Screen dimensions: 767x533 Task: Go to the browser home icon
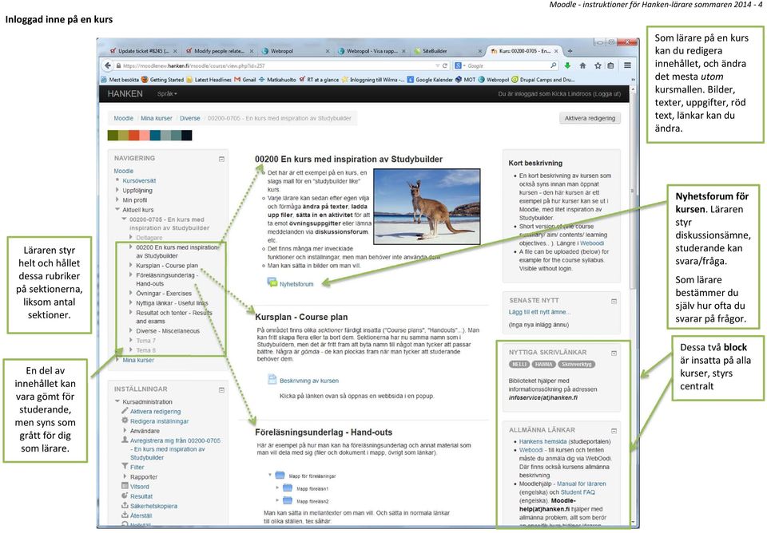(582, 65)
